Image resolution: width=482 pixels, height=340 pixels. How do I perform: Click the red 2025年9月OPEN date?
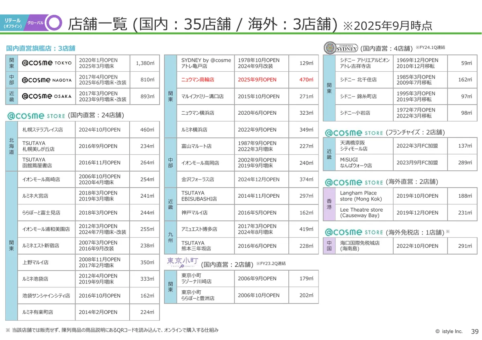tap(257, 80)
